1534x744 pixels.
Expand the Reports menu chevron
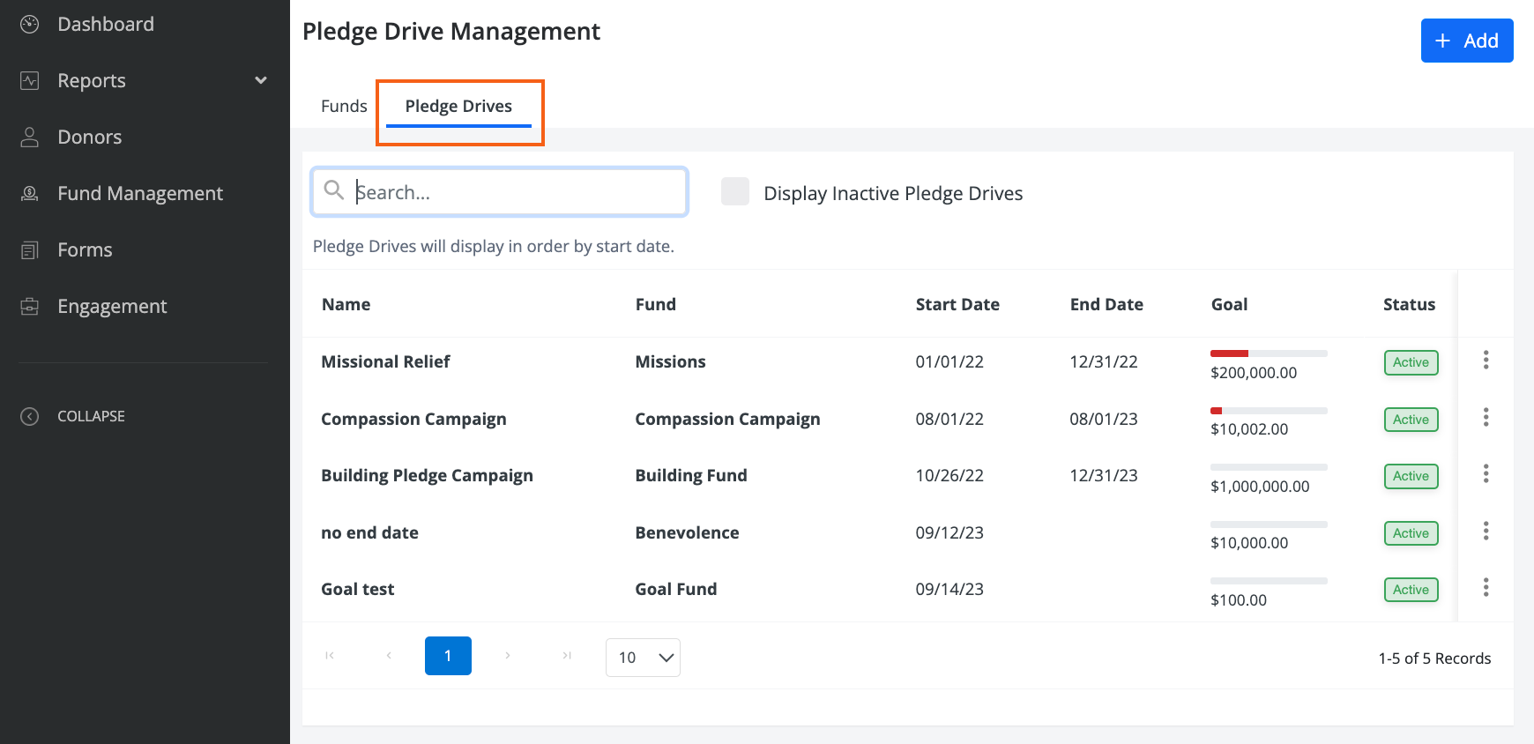tap(261, 80)
